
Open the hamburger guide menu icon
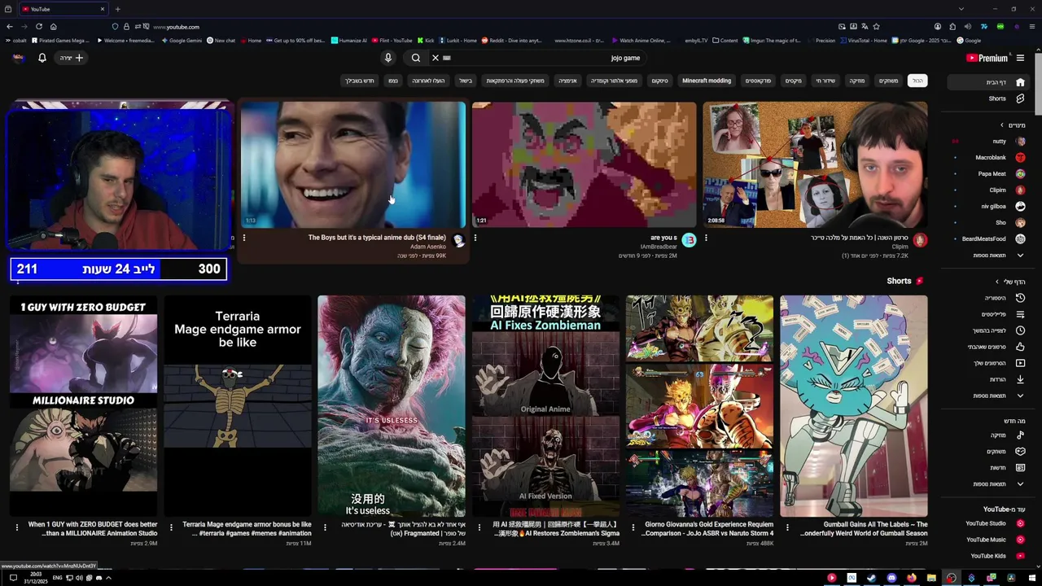pos(1020,58)
